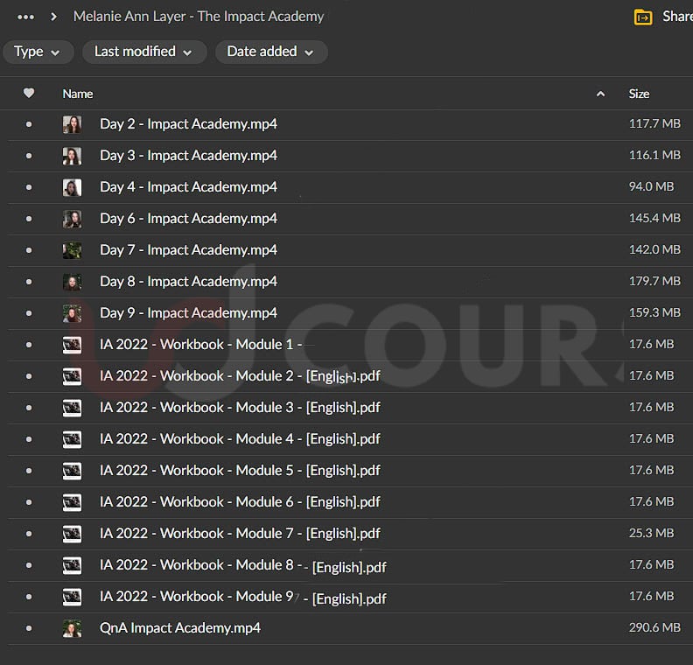
Task: Toggle favorite dot for Module 5 workbook
Action: [29, 471]
